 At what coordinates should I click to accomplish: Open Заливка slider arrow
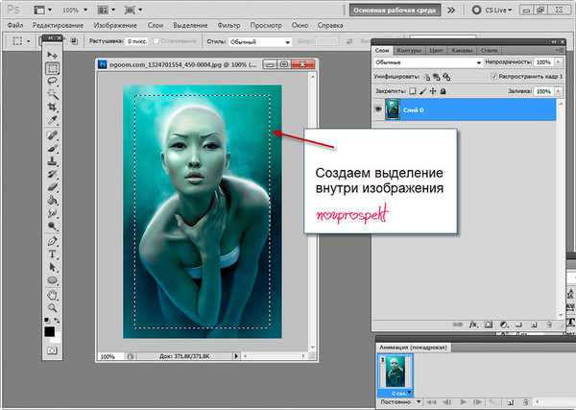[x=559, y=91]
